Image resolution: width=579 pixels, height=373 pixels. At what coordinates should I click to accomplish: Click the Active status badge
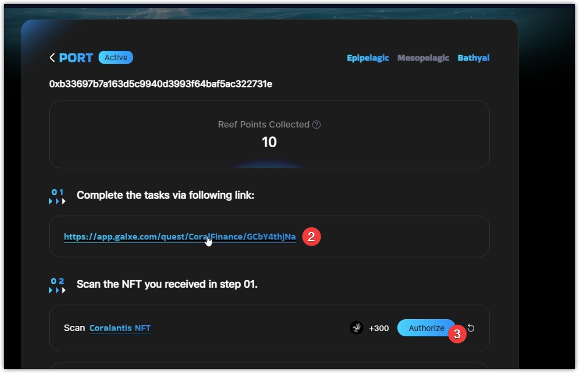coord(116,58)
